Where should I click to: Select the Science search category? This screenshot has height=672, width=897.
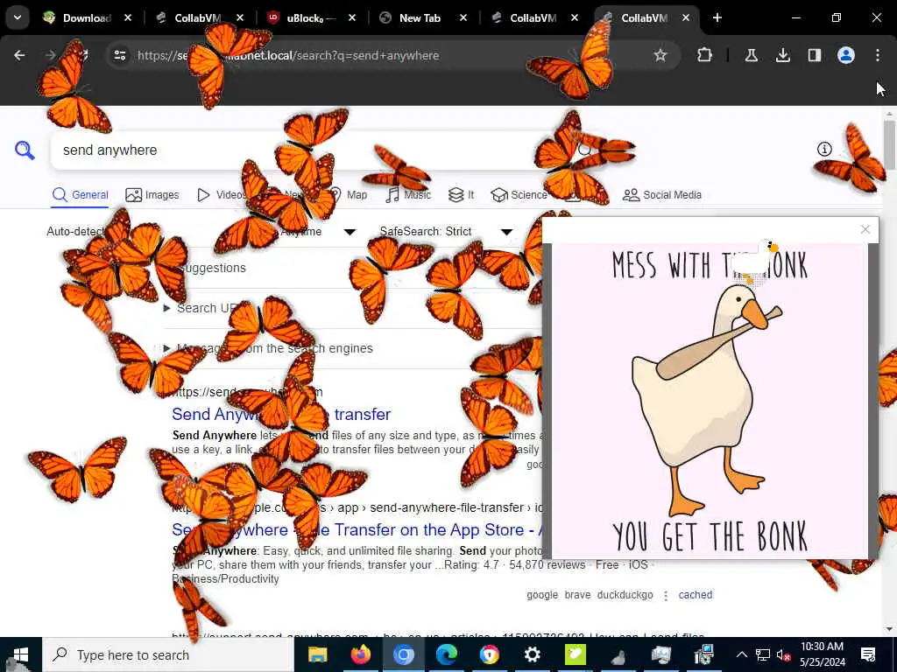(x=519, y=195)
